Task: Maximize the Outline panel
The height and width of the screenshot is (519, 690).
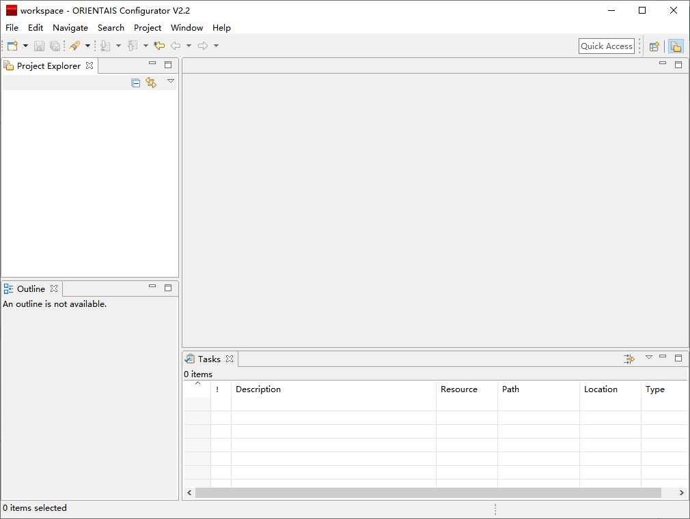Action: 168,288
